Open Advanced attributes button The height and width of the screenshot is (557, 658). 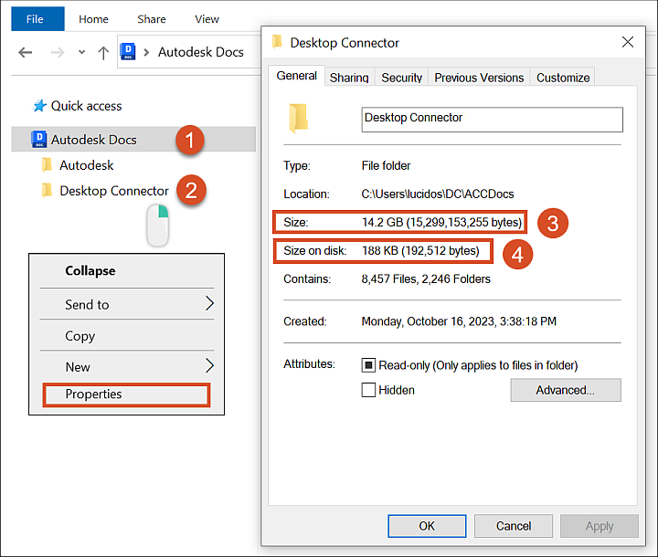(566, 390)
